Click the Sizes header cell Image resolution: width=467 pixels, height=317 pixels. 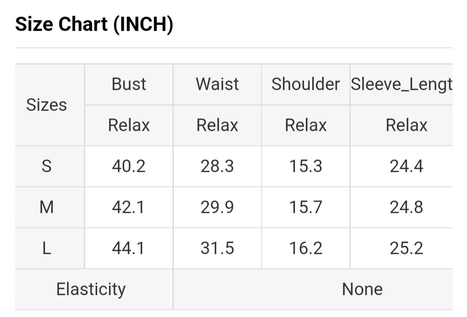47,105
